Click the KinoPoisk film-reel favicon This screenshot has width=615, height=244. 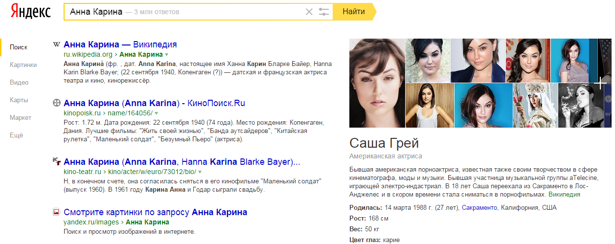pyautogui.click(x=57, y=103)
